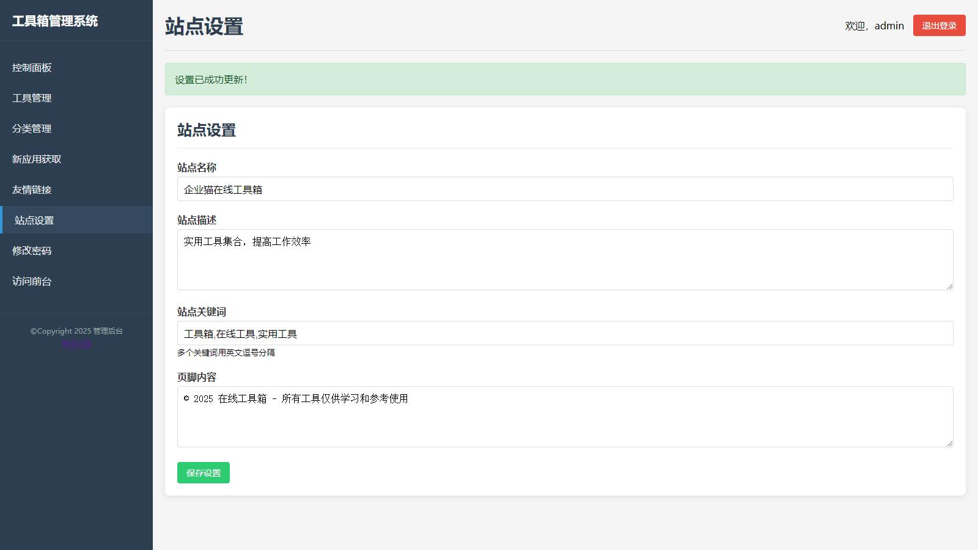Click the 欢迎，admin text in header
The height and width of the screenshot is (550, 978).
[x=873, y=25]
